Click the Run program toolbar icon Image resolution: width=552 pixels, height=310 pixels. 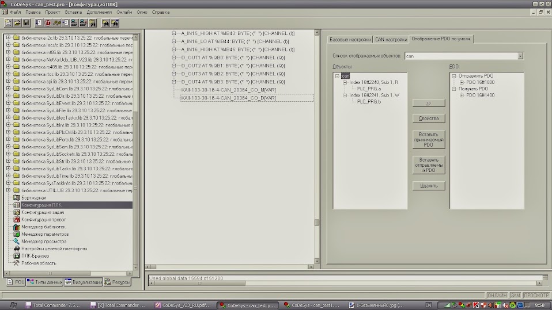click(39, 23)
